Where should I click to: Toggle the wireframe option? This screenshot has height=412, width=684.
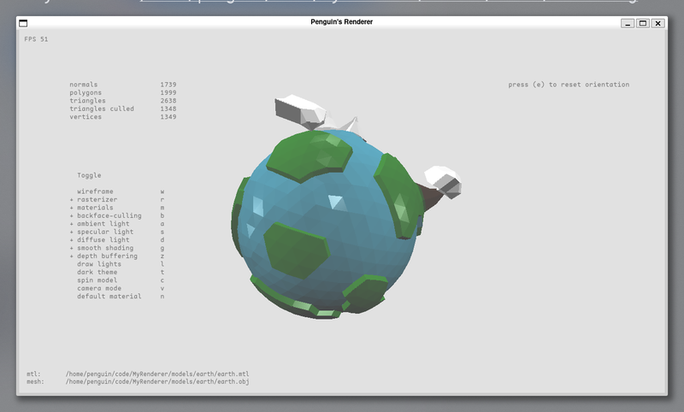pyautogui.click(x=95, y=191)
